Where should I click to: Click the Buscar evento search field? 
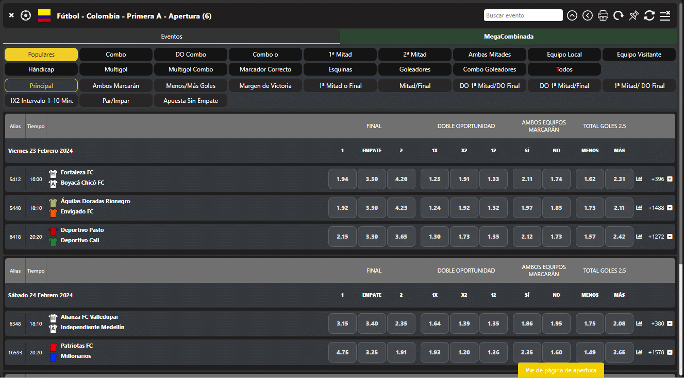523,15
